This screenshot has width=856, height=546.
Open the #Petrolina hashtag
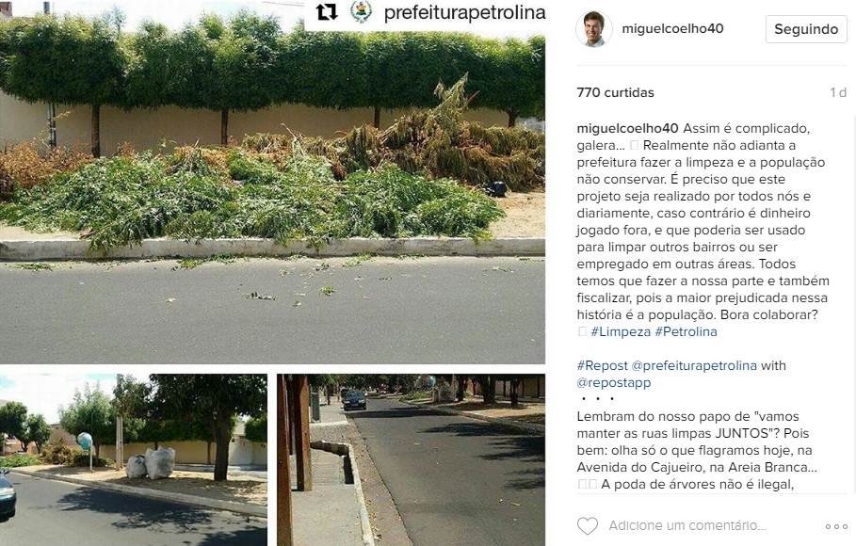pos(686,331)
